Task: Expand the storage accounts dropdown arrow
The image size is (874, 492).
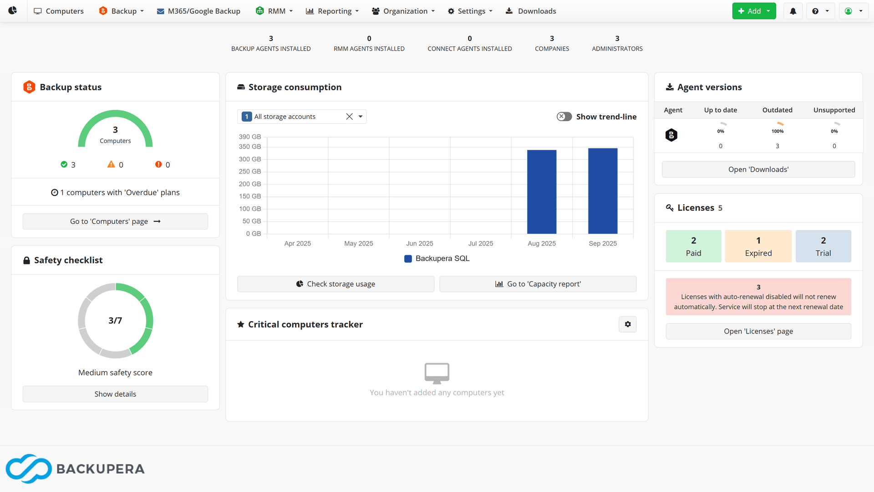Action: pos(361,117)
